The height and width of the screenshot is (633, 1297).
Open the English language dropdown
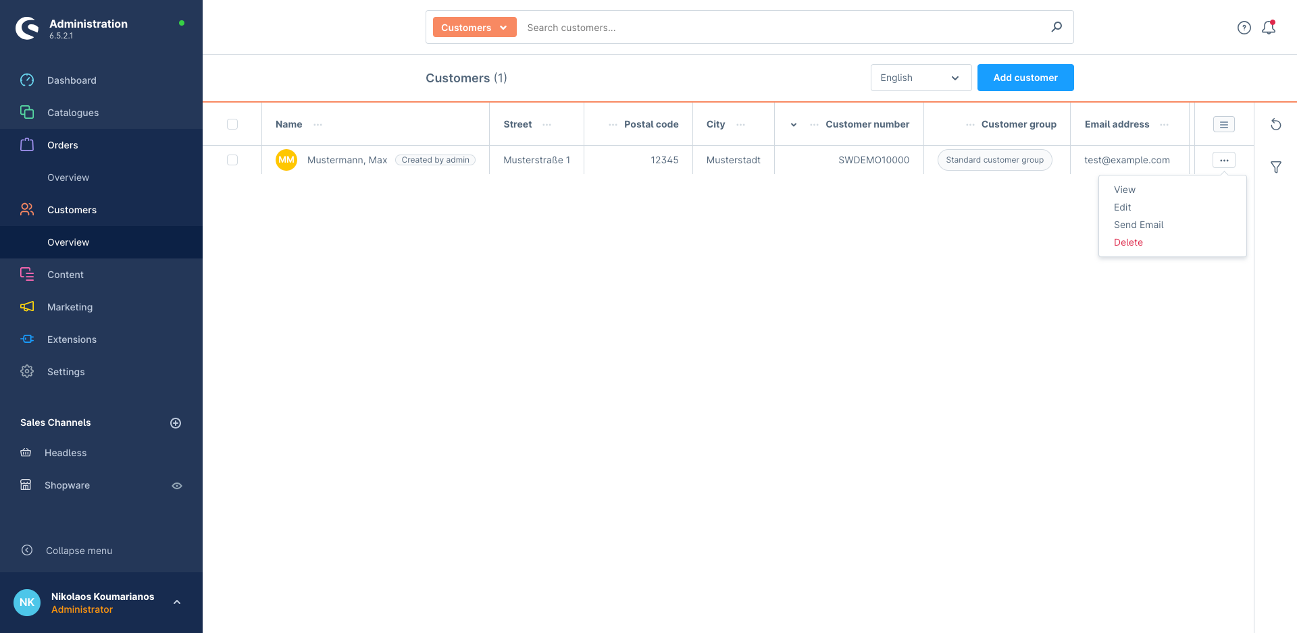[x=921, y=78]
